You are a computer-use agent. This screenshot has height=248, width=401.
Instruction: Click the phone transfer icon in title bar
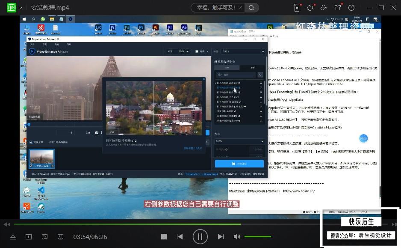pyautogui.click(x=297, y=8)
